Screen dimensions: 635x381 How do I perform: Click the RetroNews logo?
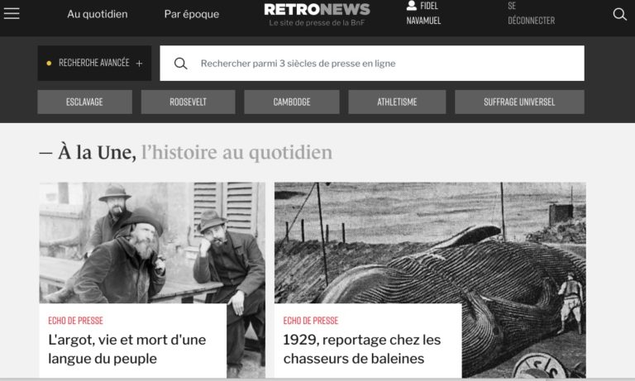(x=317, y=14)
